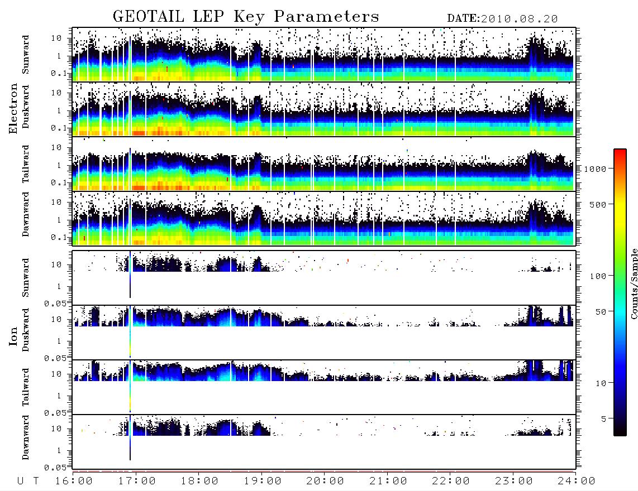Click the '100' color bar tick value
The width and height of the screenshot is (638, 491).
598,276
